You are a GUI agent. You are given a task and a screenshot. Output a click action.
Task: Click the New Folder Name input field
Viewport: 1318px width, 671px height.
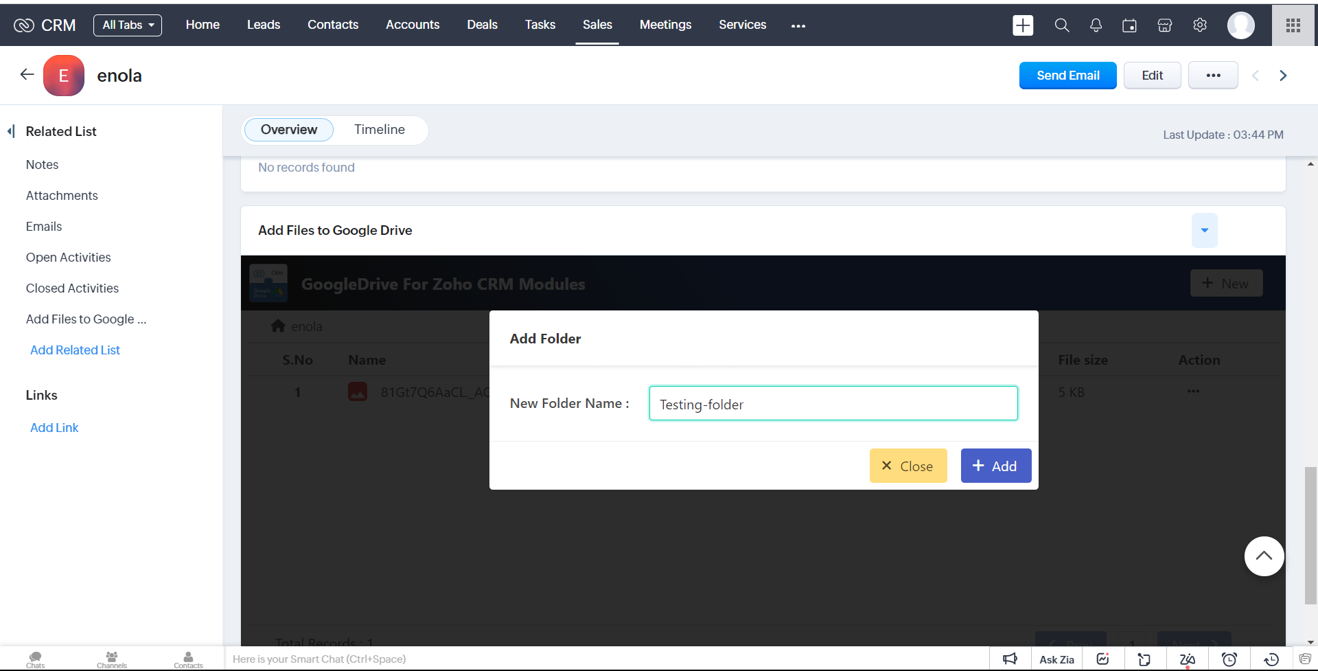pos(833,404)
